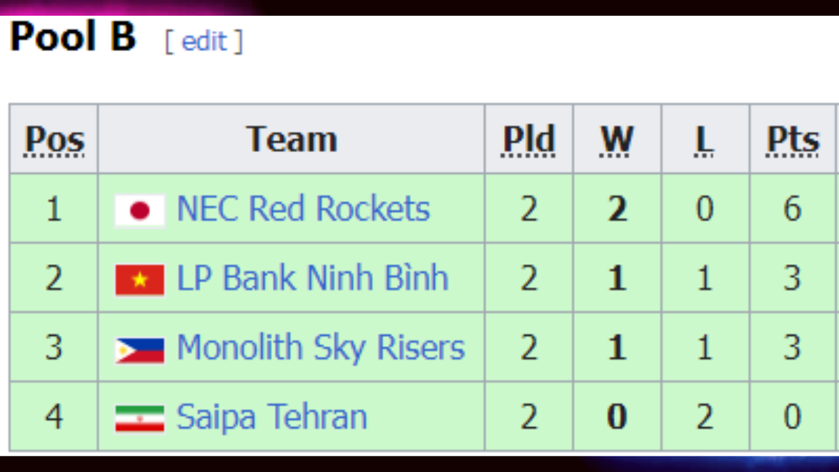
Task: Click the L column header abbreviation
Action: [x=705, y=140]
